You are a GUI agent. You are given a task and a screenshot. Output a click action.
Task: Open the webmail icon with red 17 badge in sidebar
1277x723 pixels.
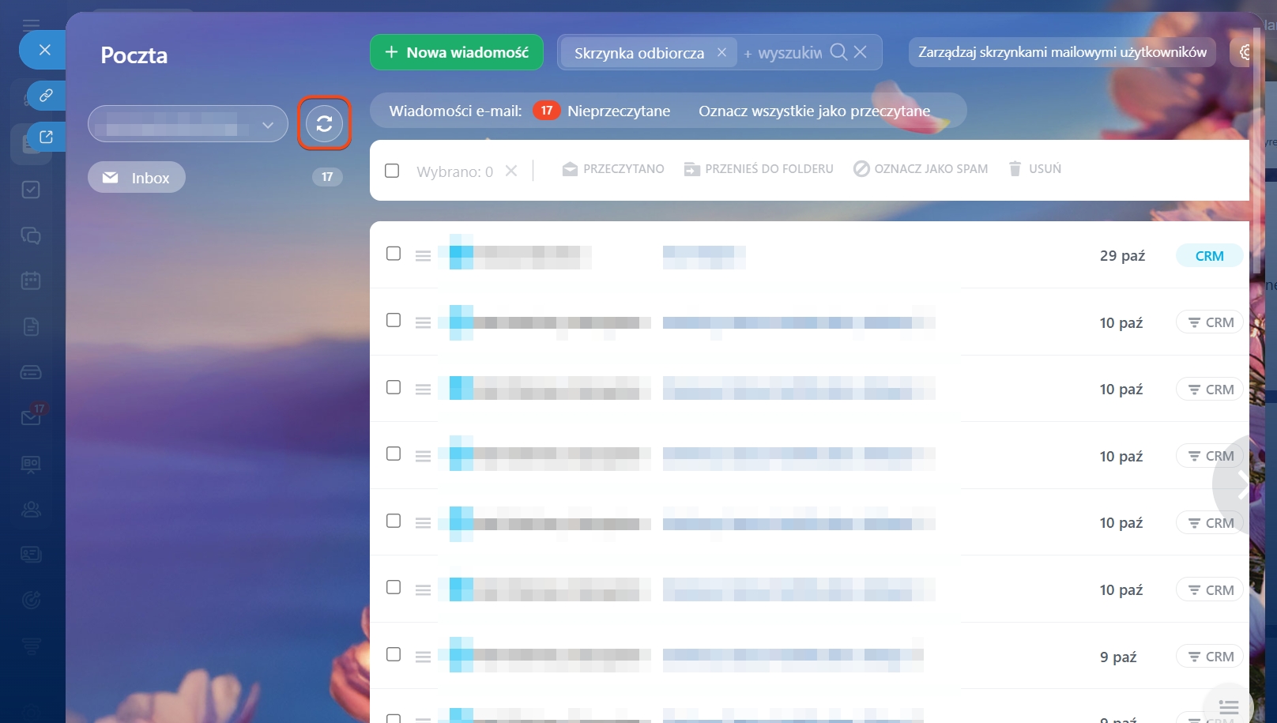click(x=32, y=416)
